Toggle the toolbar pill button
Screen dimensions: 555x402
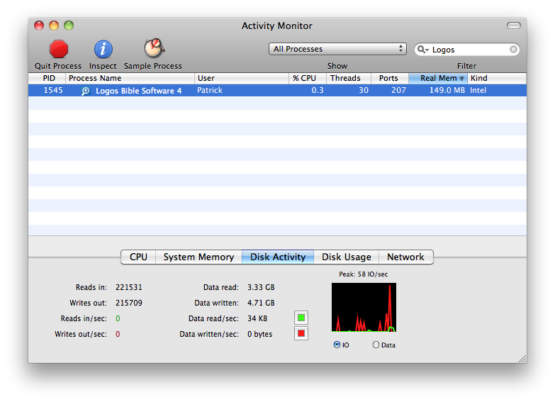click(514, 26)
